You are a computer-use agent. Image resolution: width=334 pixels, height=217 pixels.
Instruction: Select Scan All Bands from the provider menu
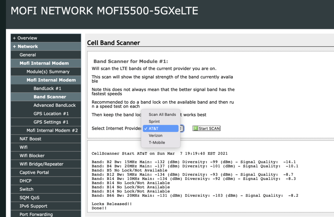click(x=162, y=115)
